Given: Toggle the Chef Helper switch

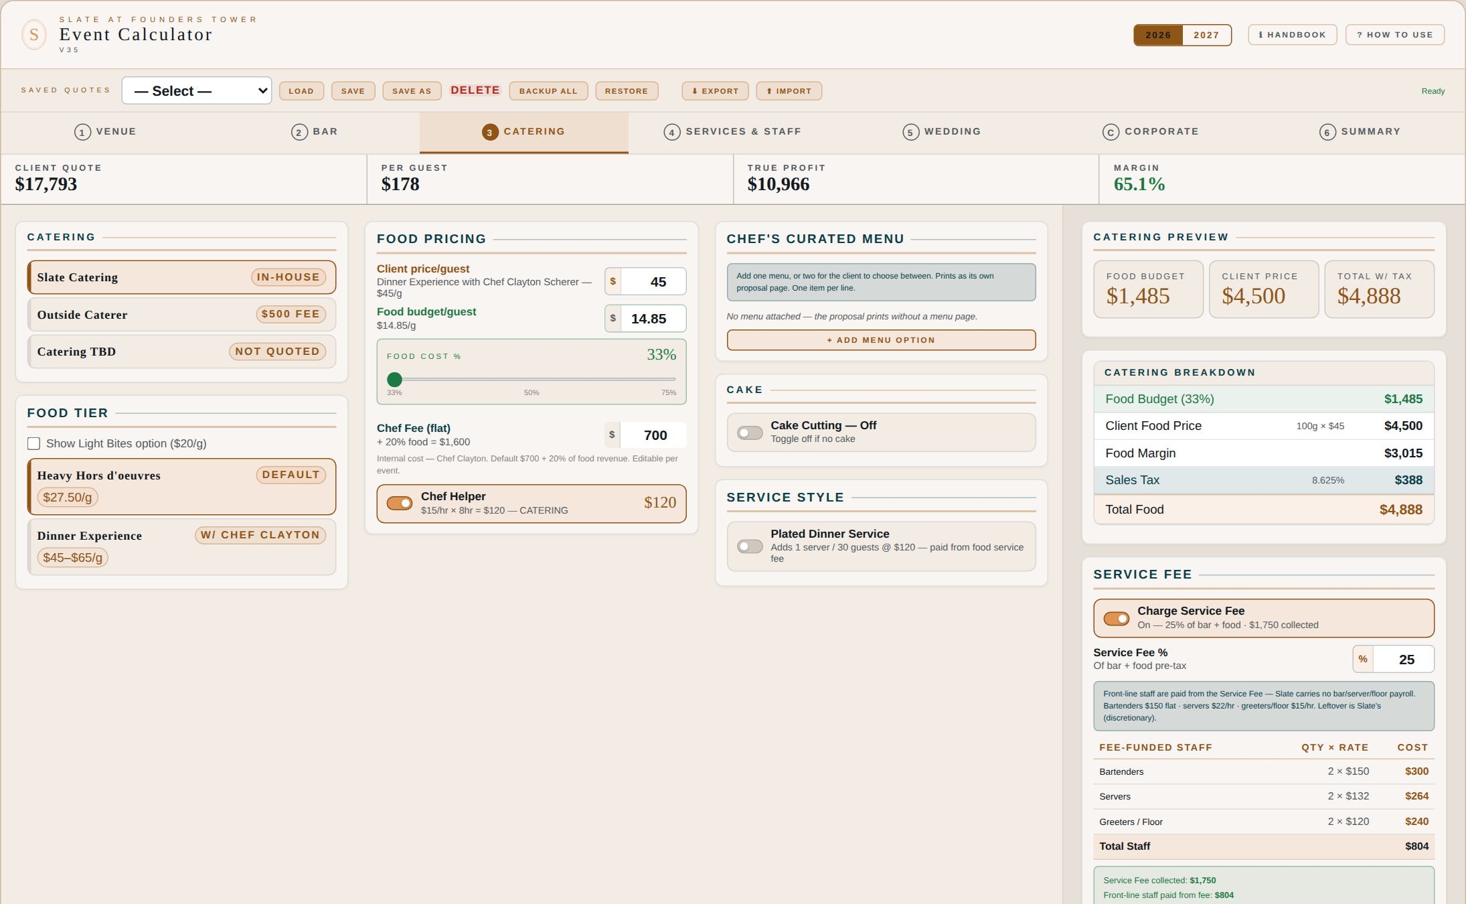Looking at the screenshot, I should tap(400, 503).
